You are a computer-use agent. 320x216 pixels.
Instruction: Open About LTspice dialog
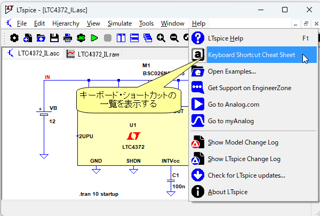click(227, 192)
